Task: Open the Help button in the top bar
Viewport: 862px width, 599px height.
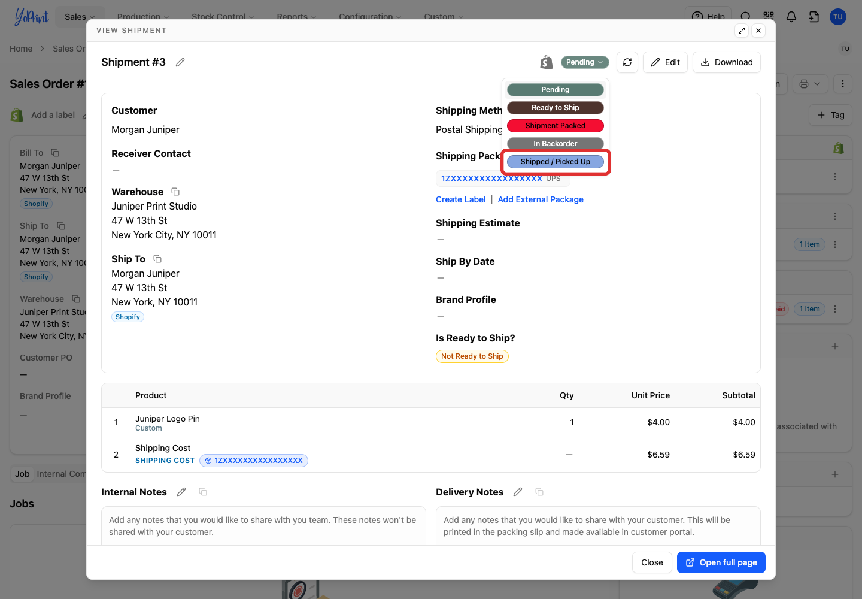Action: pos(708,16)
